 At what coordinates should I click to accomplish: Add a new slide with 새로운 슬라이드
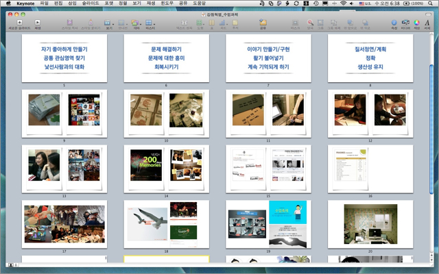tap(19, 25)
